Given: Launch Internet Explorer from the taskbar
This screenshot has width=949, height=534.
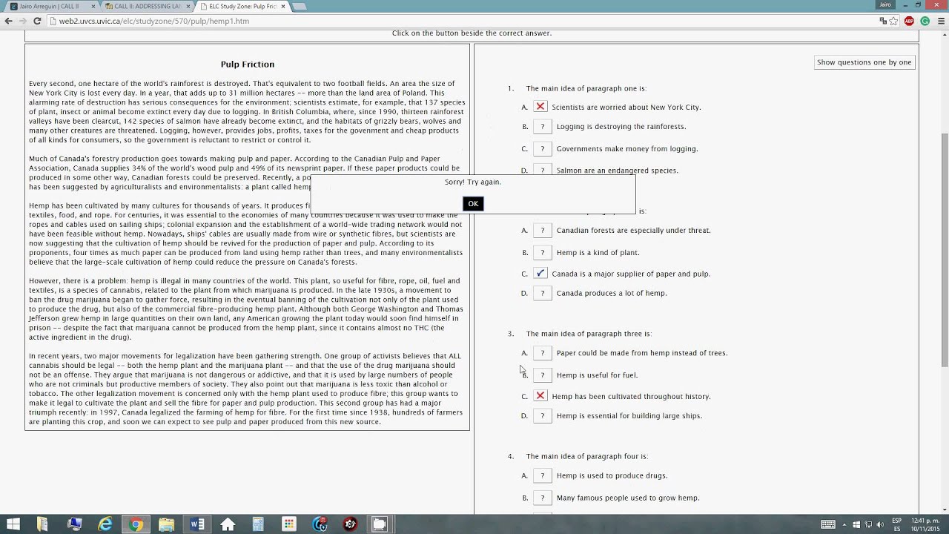Looking at the screenshot, I should tap(106, 524).
